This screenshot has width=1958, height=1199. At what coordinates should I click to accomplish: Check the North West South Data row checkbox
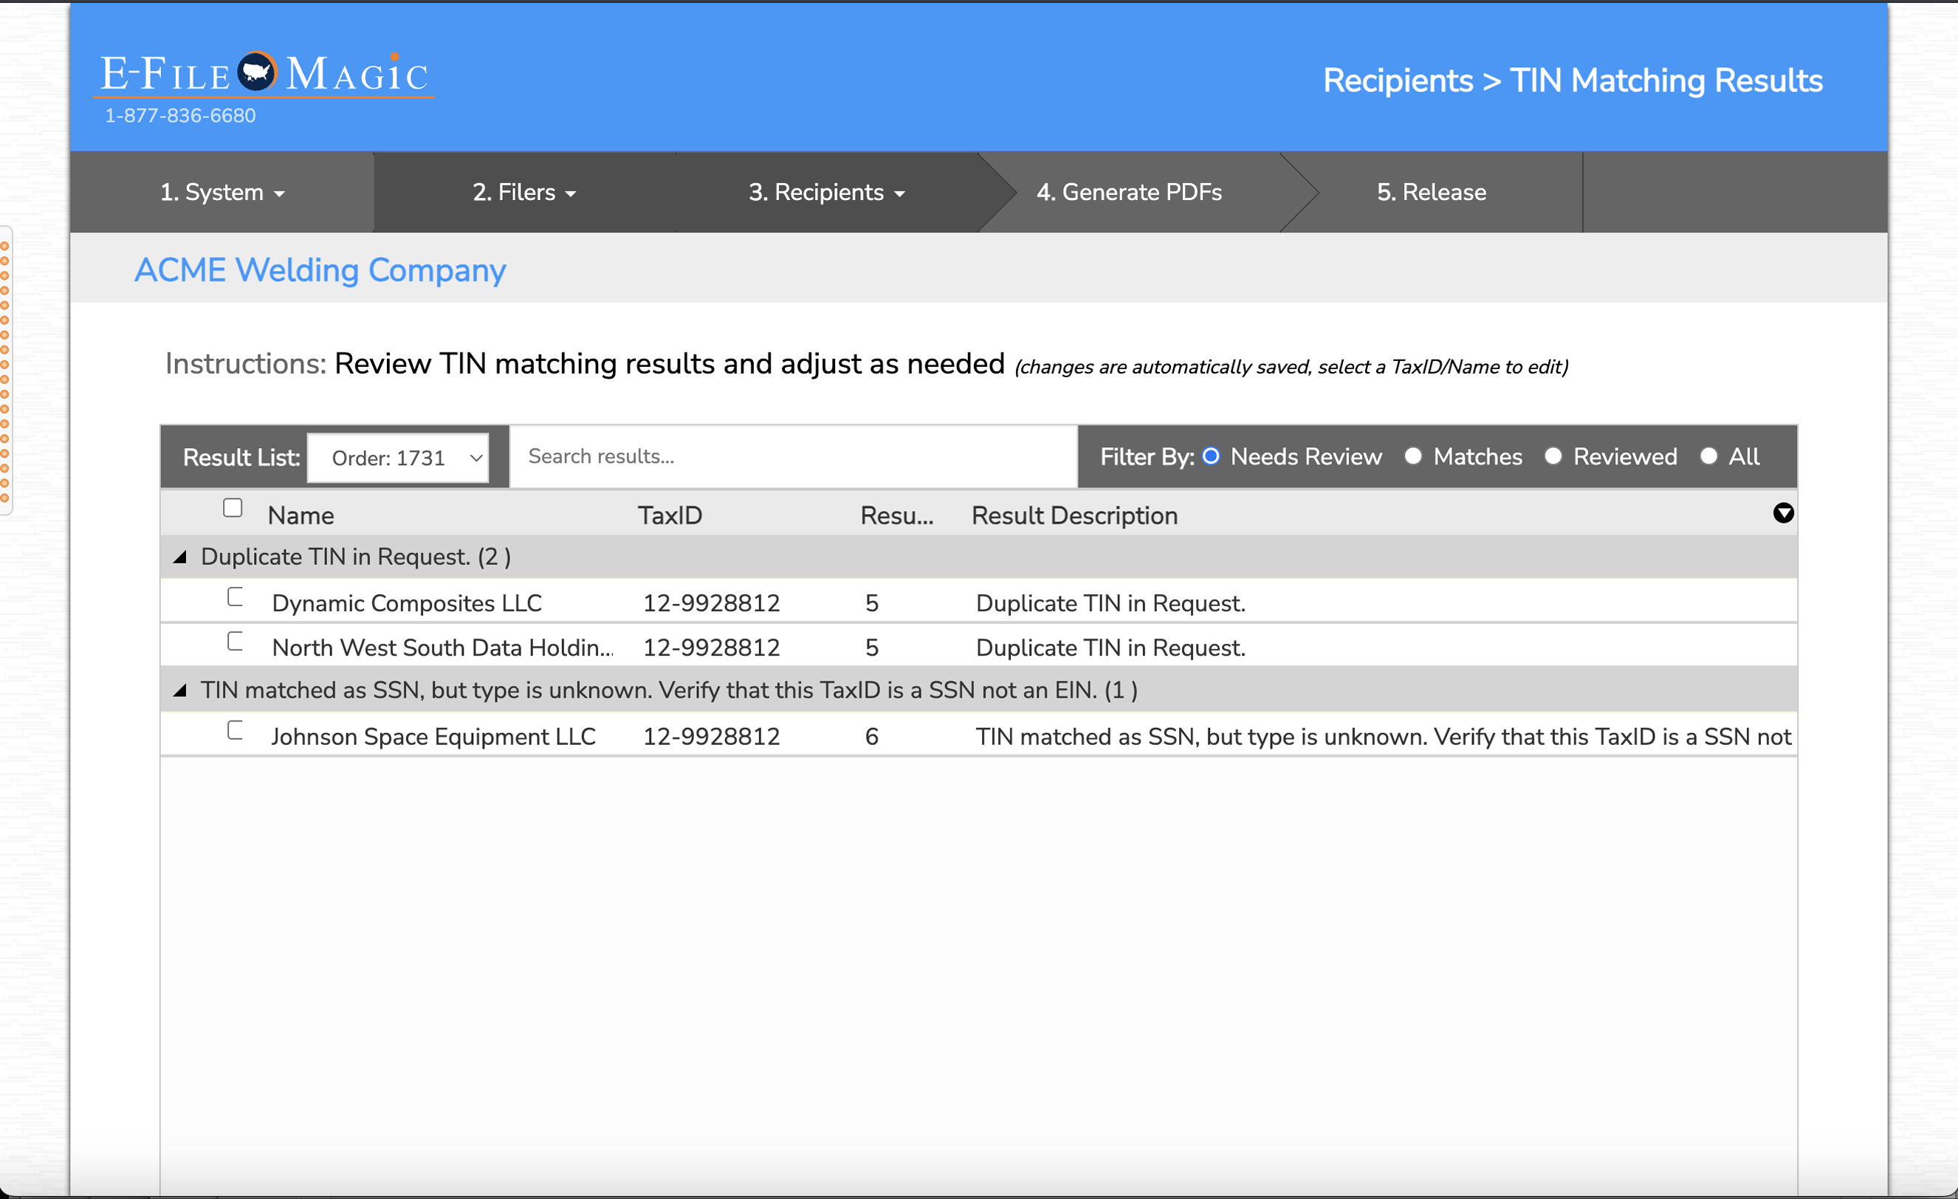click(x=235, y=642)
